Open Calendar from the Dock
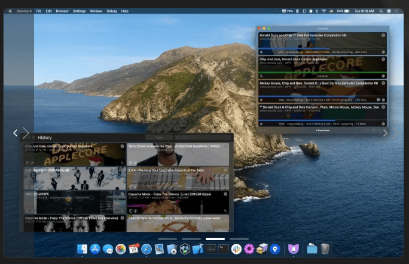The image size is (409, 264). [x=133, y=249]
